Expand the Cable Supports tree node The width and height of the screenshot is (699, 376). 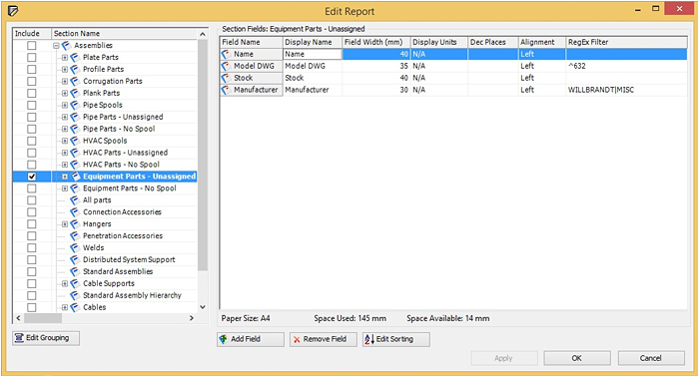[65, 283]
